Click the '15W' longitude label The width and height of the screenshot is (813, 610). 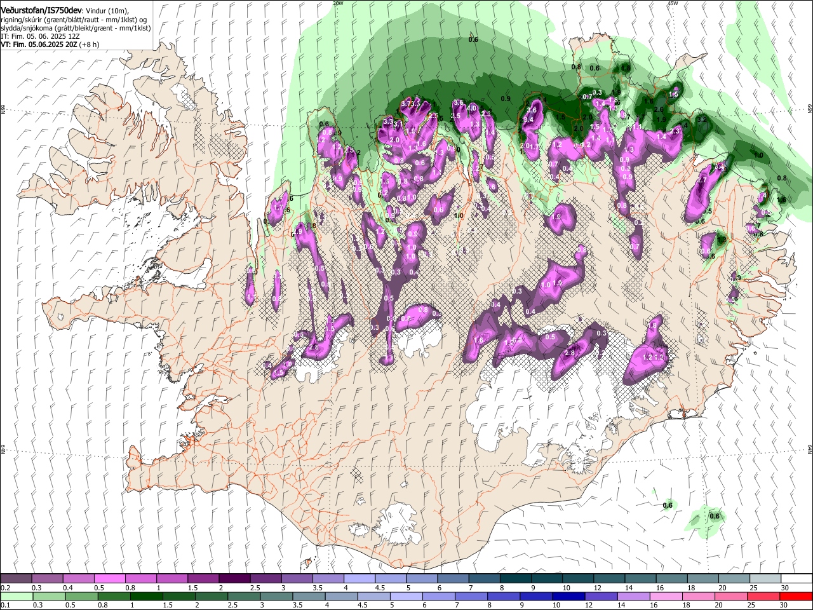coord(673,3)
